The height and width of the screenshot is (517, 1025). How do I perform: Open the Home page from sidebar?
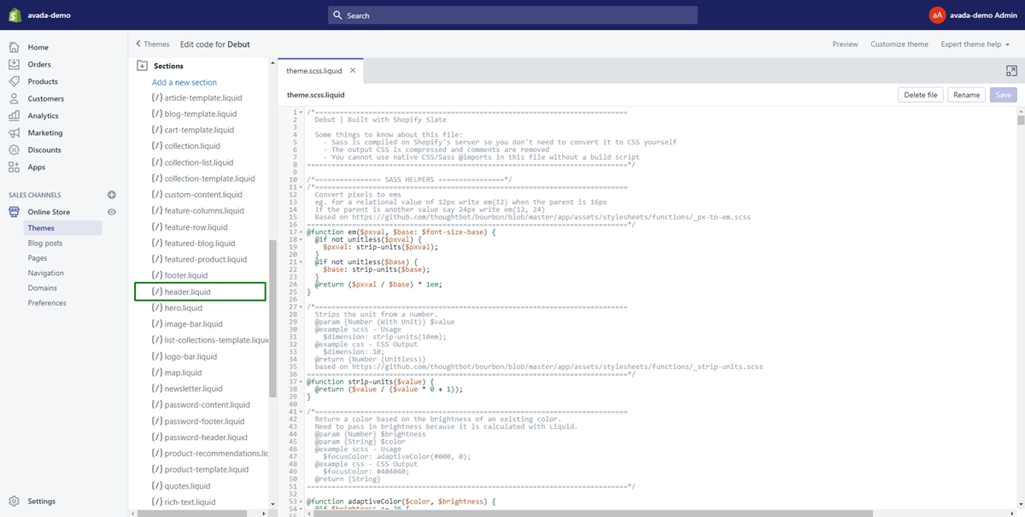(x=38, y=47)
